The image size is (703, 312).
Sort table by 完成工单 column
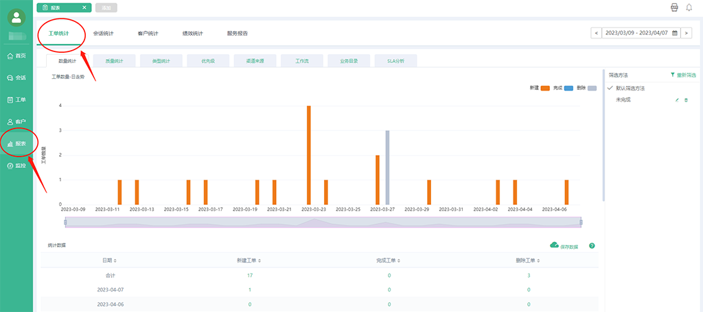(x=389, y=260)
